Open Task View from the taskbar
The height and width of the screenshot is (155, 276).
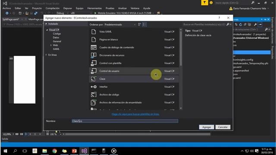click(25, 151)
